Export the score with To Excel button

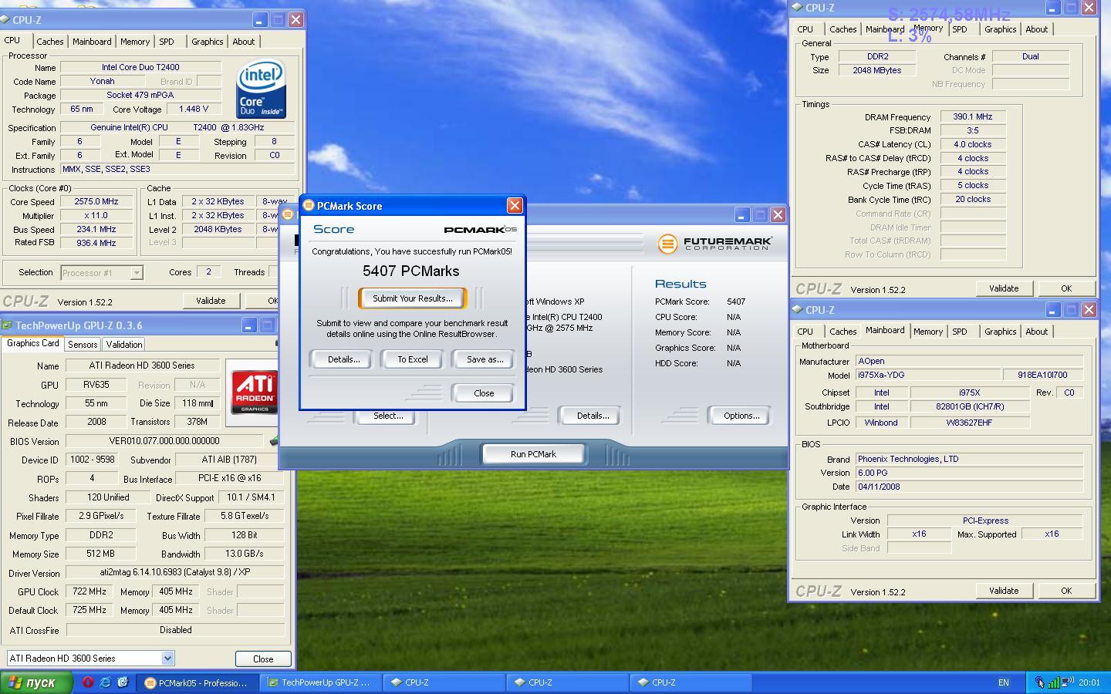413,359
